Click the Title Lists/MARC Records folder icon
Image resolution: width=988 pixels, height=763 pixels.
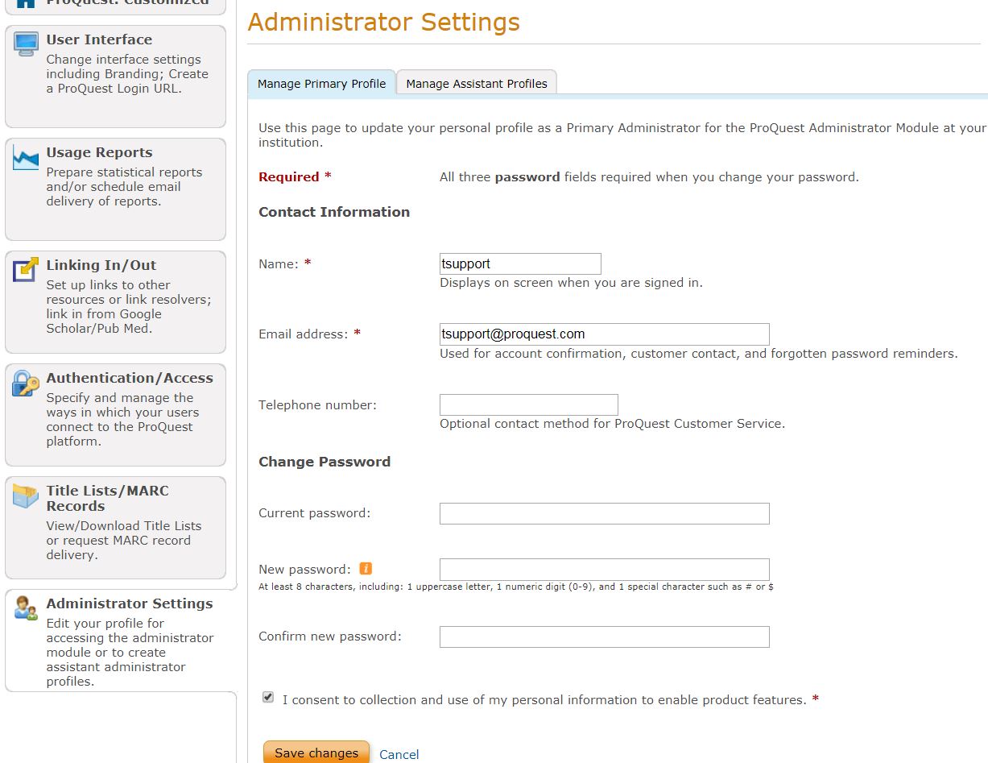(x=26, y=496)
